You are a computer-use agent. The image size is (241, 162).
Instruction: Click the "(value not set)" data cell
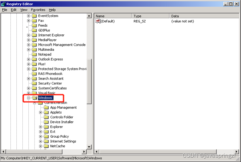pos(183,21)
